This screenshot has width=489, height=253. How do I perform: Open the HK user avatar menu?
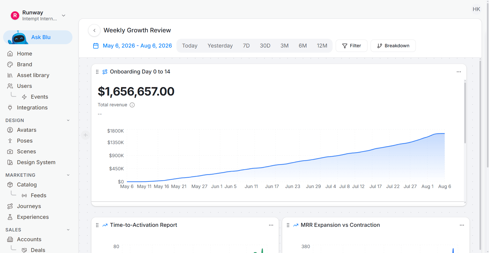click(476, 9)
